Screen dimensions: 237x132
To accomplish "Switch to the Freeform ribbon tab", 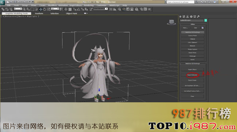I will (x=39, y=13).
